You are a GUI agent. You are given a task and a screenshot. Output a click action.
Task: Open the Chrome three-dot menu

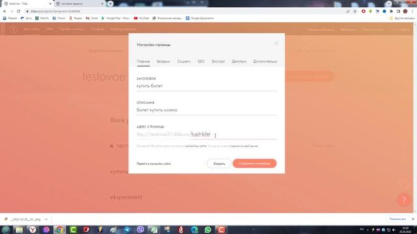pos(412,12)
